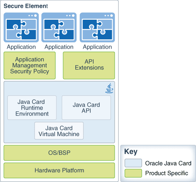Viewport: 196px width, 182px height.
Task: Click the green Product Specific swatch
Action: [133, 173]
